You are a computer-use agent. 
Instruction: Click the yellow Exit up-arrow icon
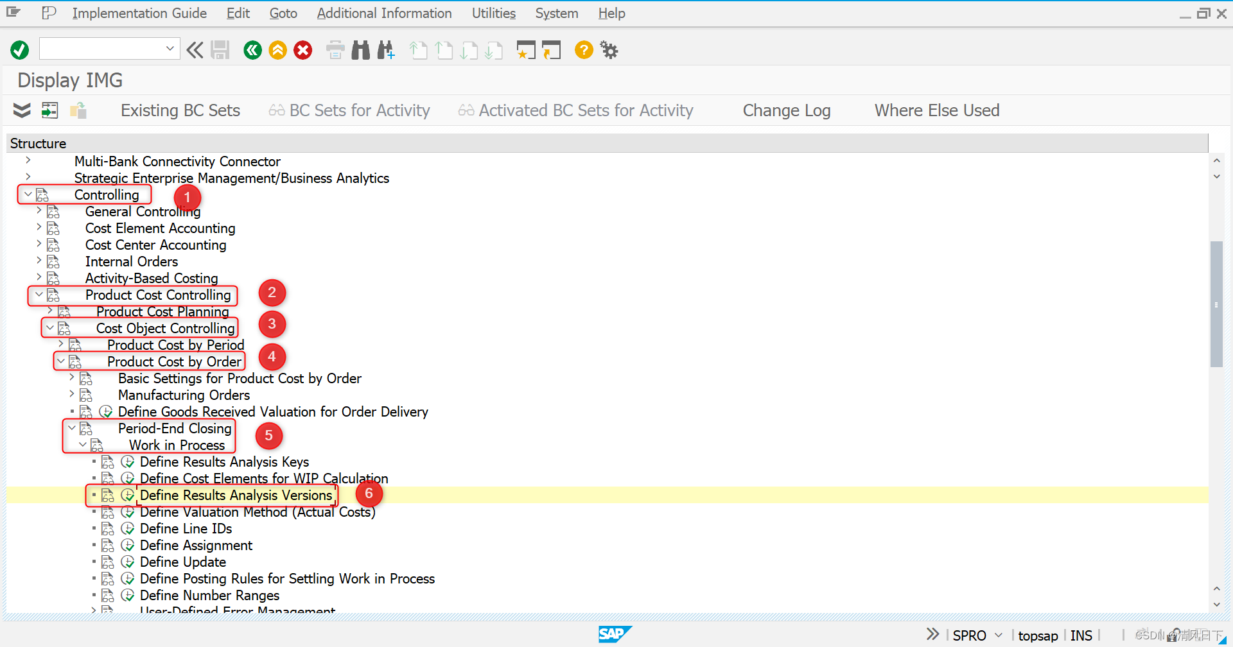click(x=278, y=49)
